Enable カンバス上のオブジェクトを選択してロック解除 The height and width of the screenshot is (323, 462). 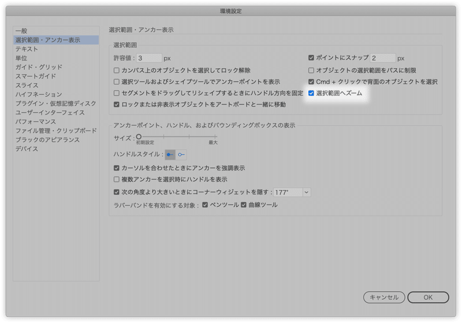117,70
